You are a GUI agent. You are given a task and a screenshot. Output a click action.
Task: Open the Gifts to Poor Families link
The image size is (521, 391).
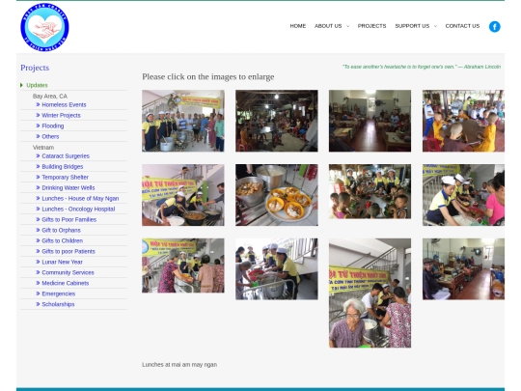point(69,220)
